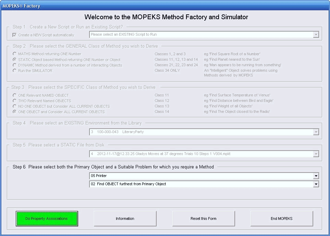Click Please select an EXISTING Script field
Image resolution: width=330 pixels, height=236 pixels.
coord(204,35)
